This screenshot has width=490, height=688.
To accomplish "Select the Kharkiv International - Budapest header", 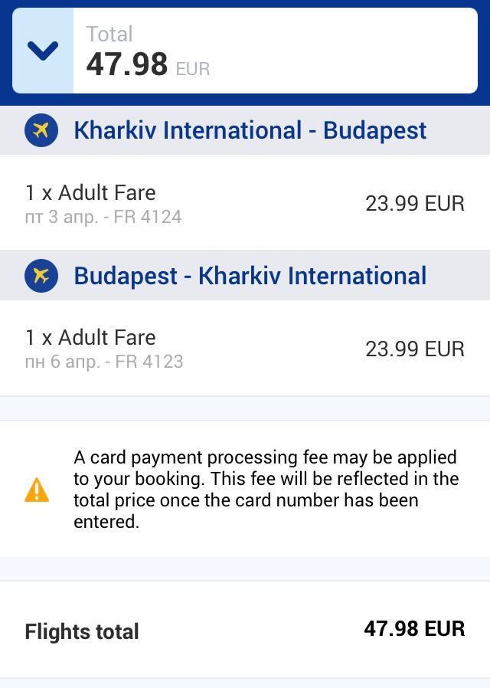I will click(250, 130).
